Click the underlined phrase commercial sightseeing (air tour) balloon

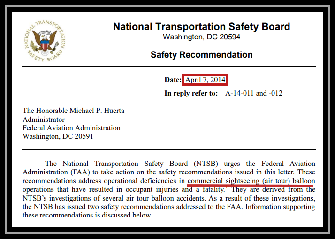click(x=251, y=181)
